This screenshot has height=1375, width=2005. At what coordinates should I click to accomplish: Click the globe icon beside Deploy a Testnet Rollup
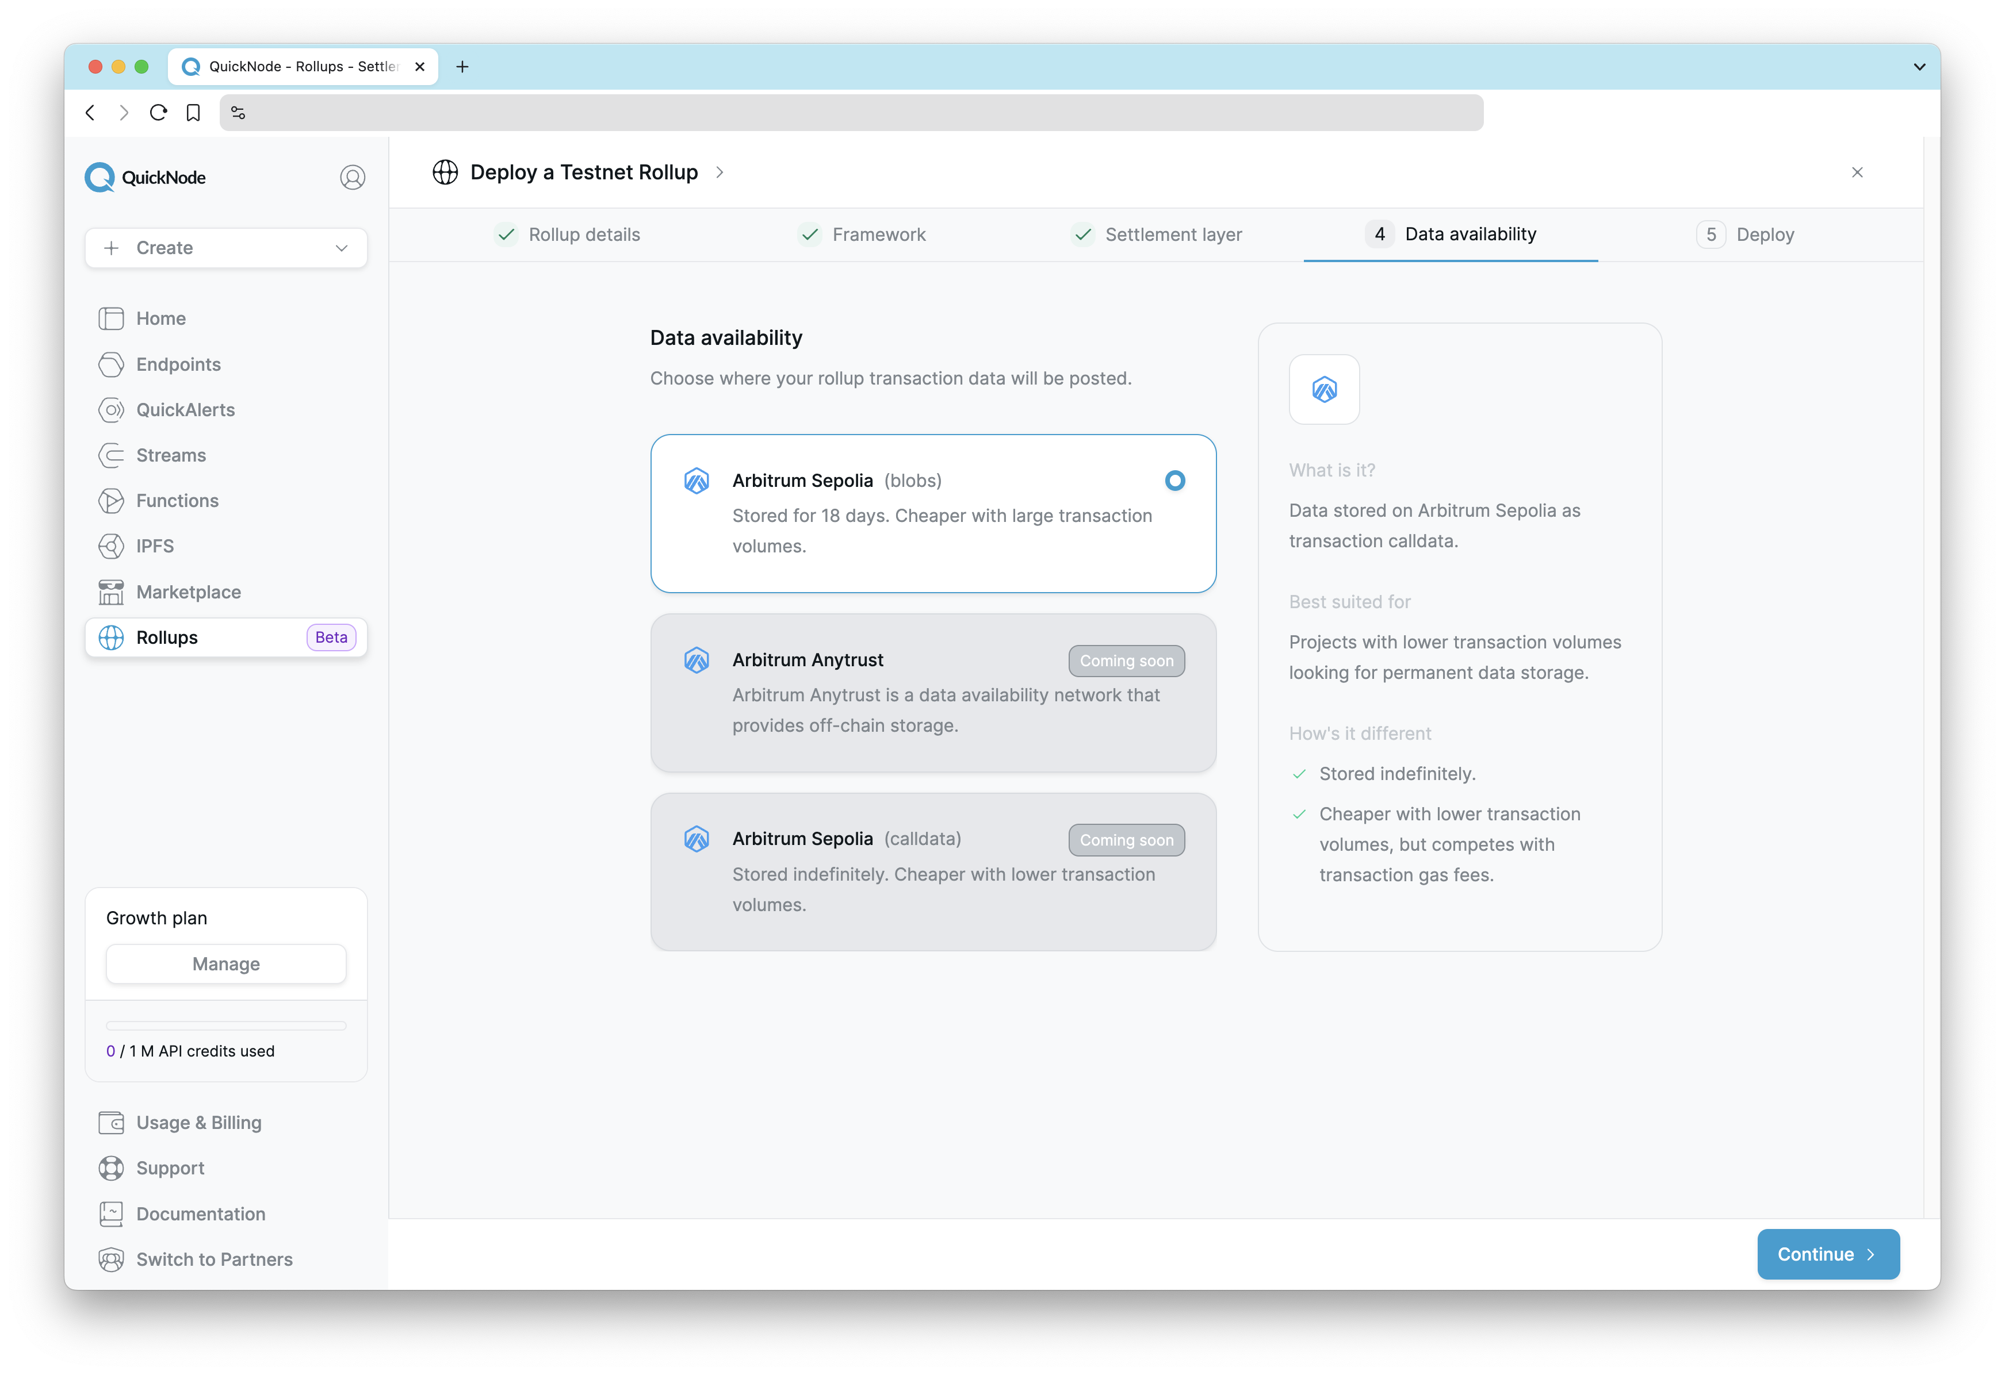tap(445, 172)
